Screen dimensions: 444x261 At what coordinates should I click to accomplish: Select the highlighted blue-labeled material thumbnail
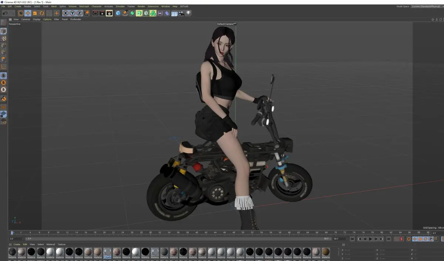[x=107, y=253]
